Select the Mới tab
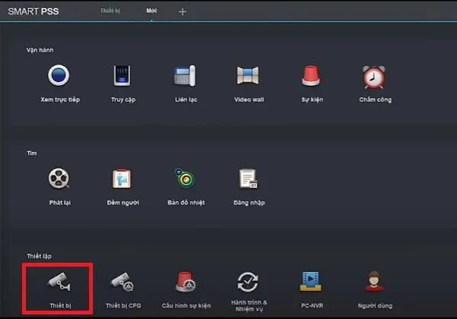This screenshot has height=319, width=457. tap(152, 11)
